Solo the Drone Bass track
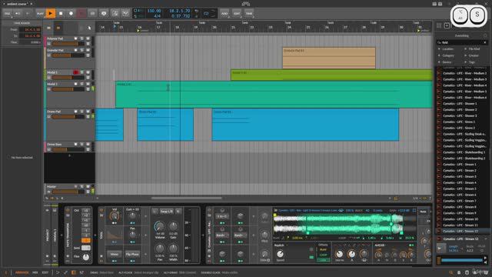 [x=82, y=145]
